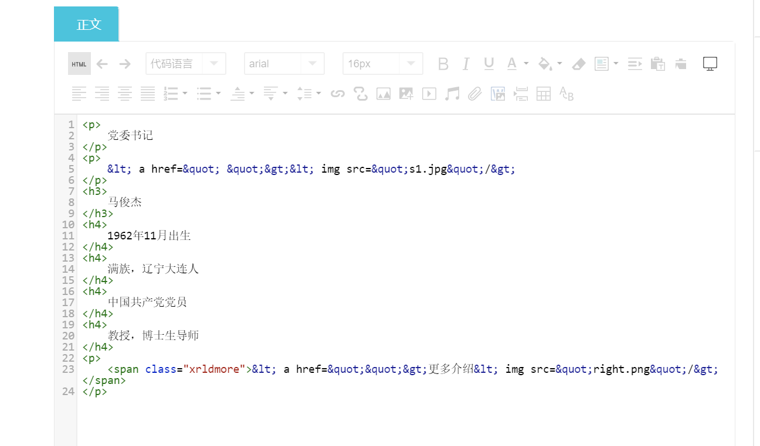The height and width of the screenshot is (446, 760).
Task: Click the format brush icon
Action: (x=681, y=64)
